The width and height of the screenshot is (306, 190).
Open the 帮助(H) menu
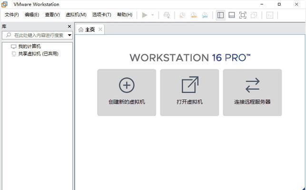pos(125,15)
